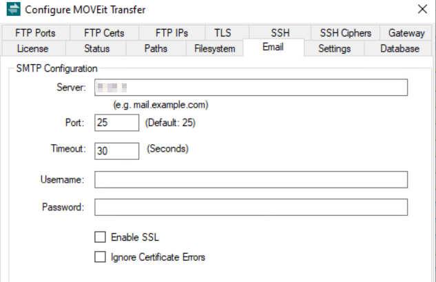Click into the Password field
The height and width of the screenshot is (282, 436).
click(x=251, y=207)
